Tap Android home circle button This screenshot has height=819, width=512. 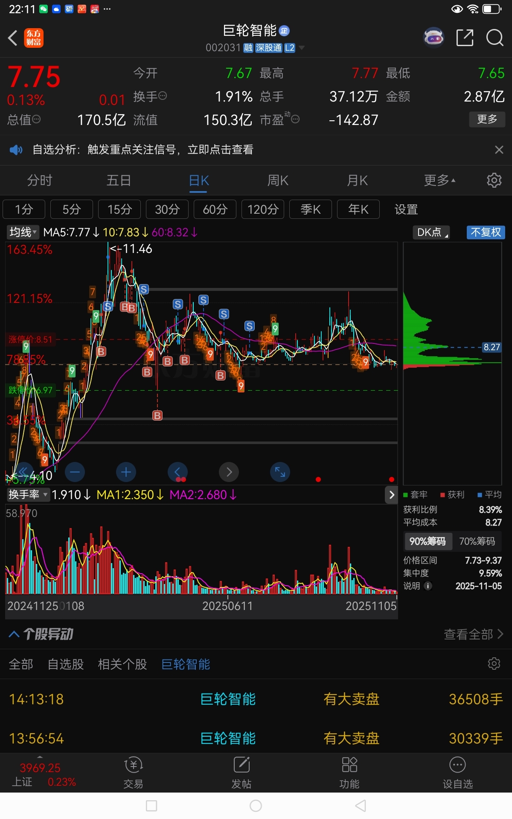click(256, 806)
